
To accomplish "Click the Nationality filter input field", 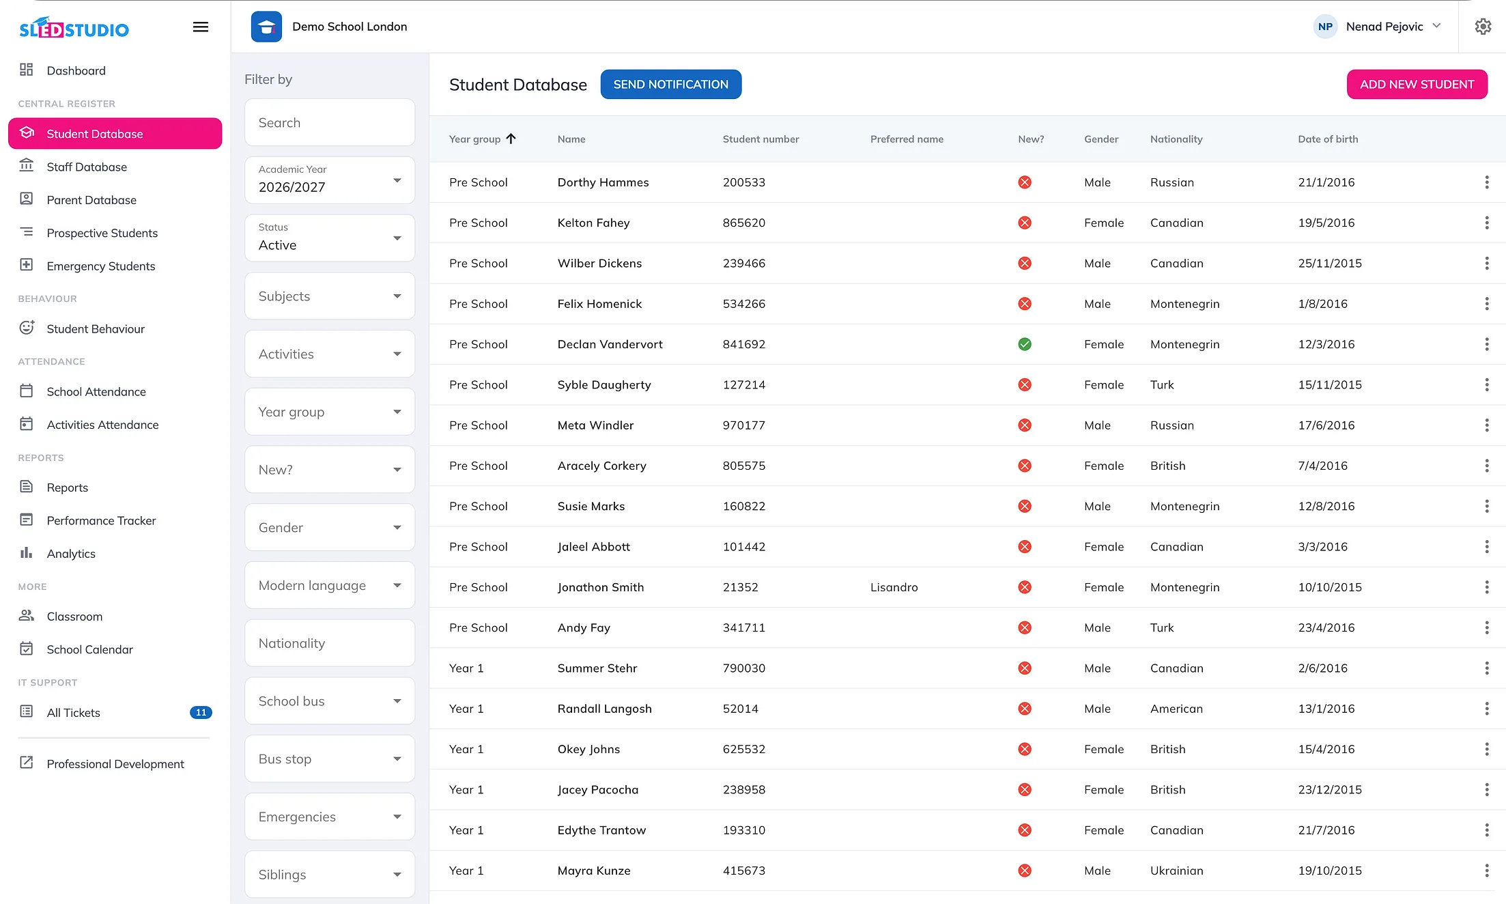I will (x=330, y=643).
